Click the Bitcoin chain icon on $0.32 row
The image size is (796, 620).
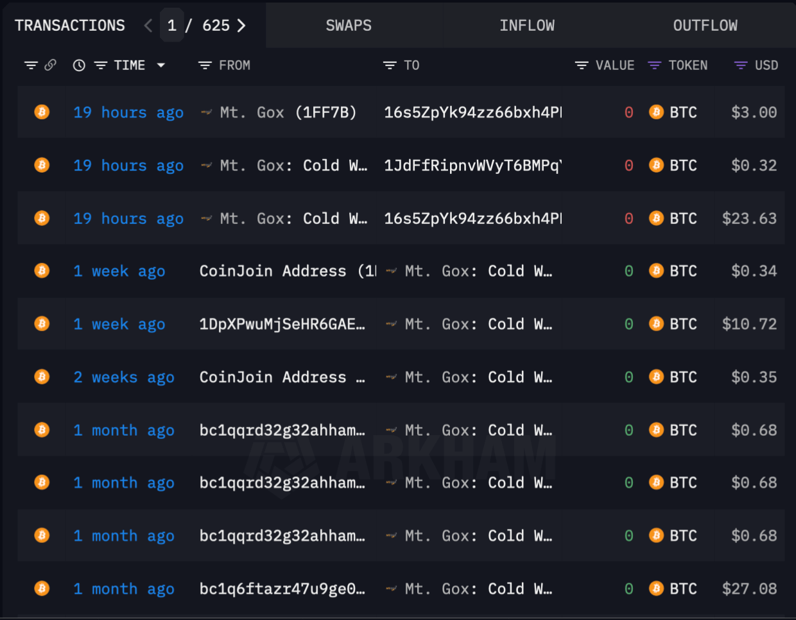click(42, 166)
